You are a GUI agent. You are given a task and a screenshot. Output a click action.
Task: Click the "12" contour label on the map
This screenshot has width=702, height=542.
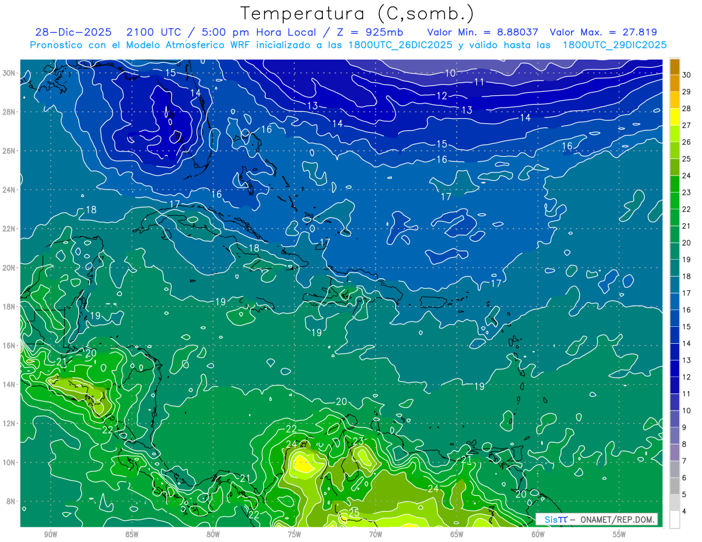(442, 96)
